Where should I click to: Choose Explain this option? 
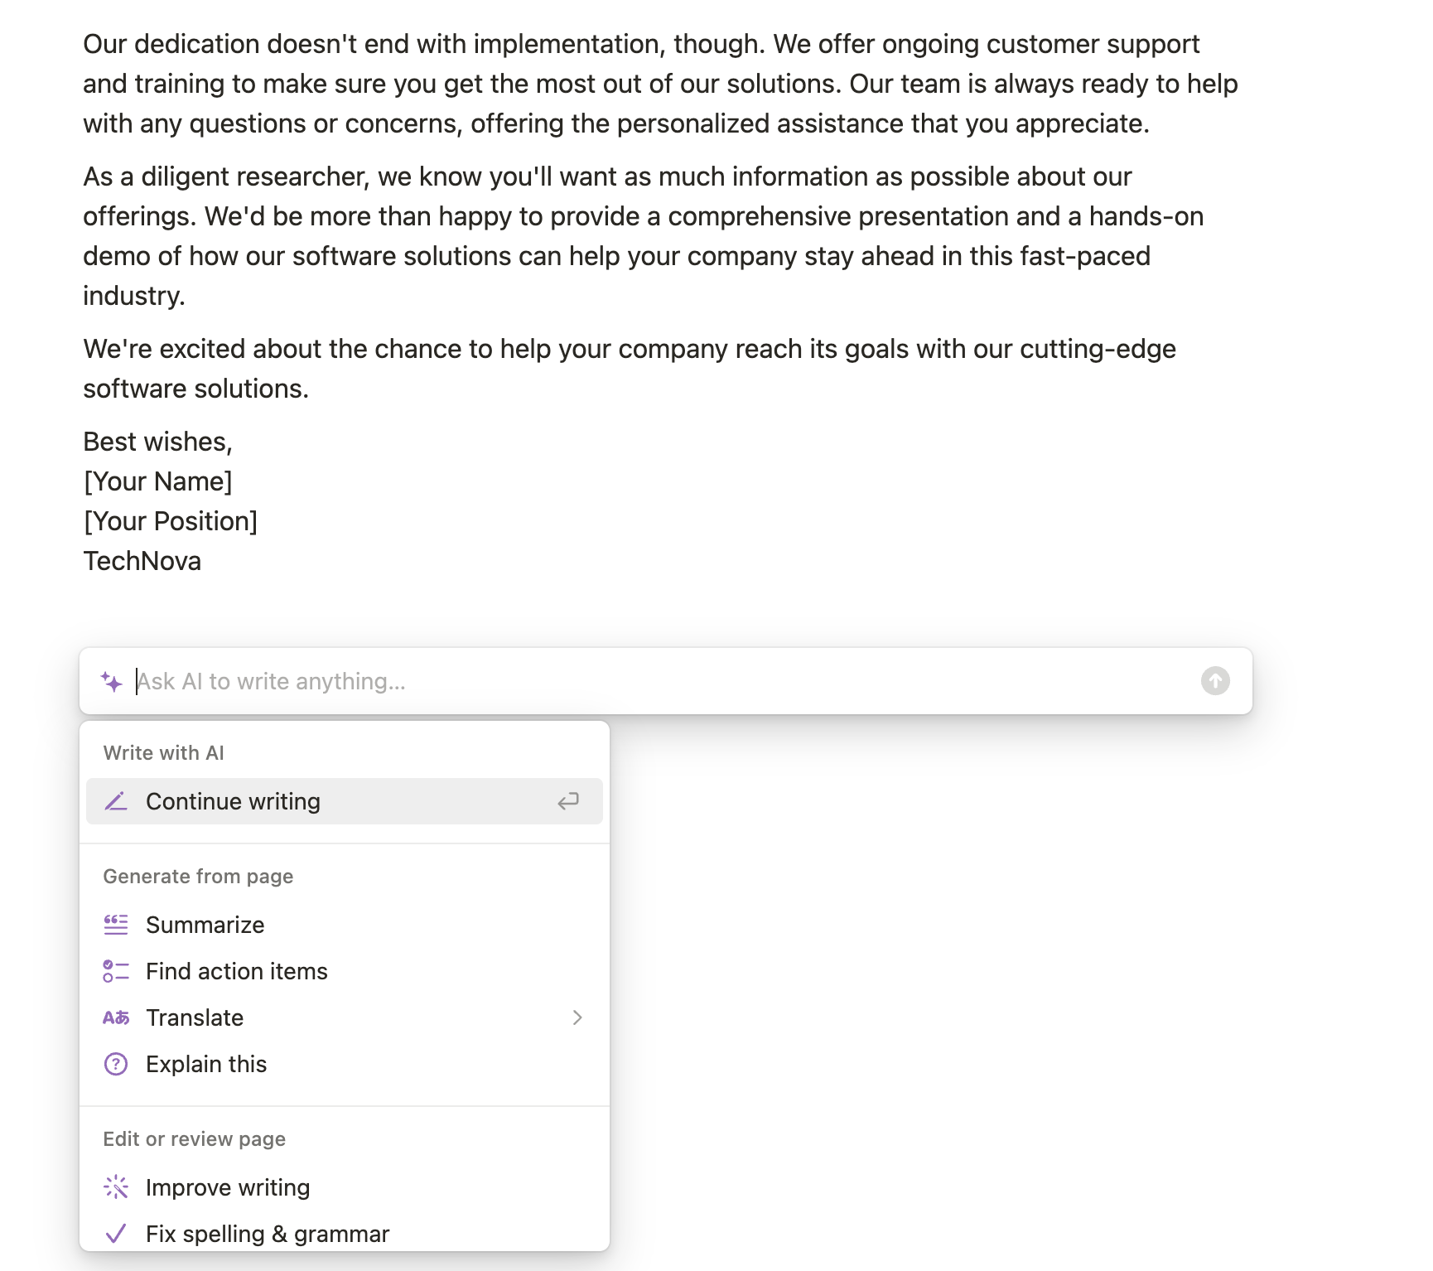point(206,1064)
